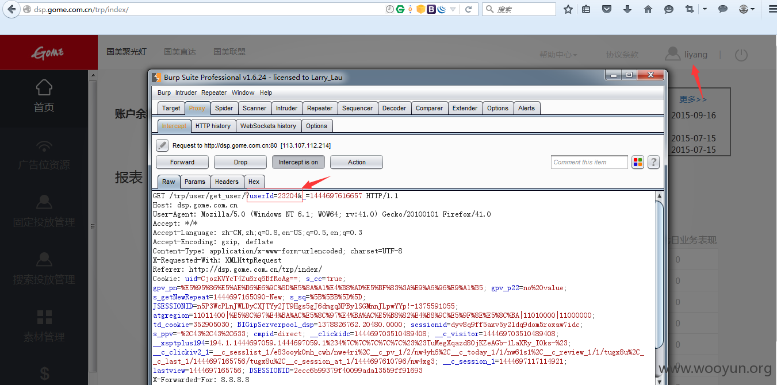Switch to the Scanner tab
The width and height of the screenshot is (777, 385).
(x=254, y=108)
